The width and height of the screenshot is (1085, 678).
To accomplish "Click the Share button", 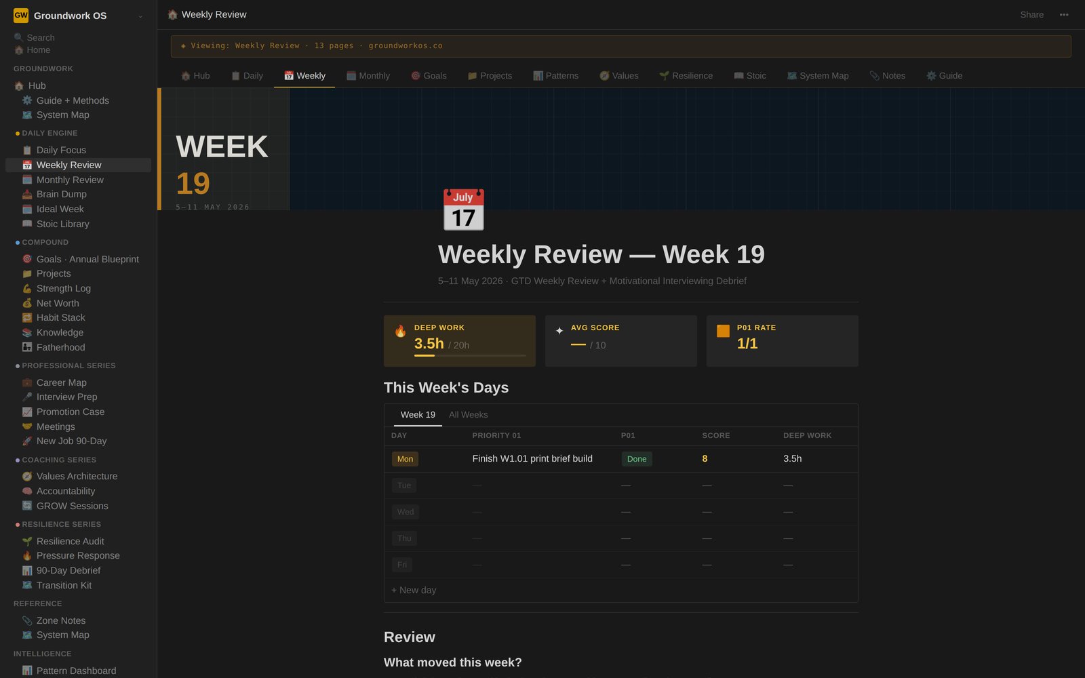I will pos(1031,15).
